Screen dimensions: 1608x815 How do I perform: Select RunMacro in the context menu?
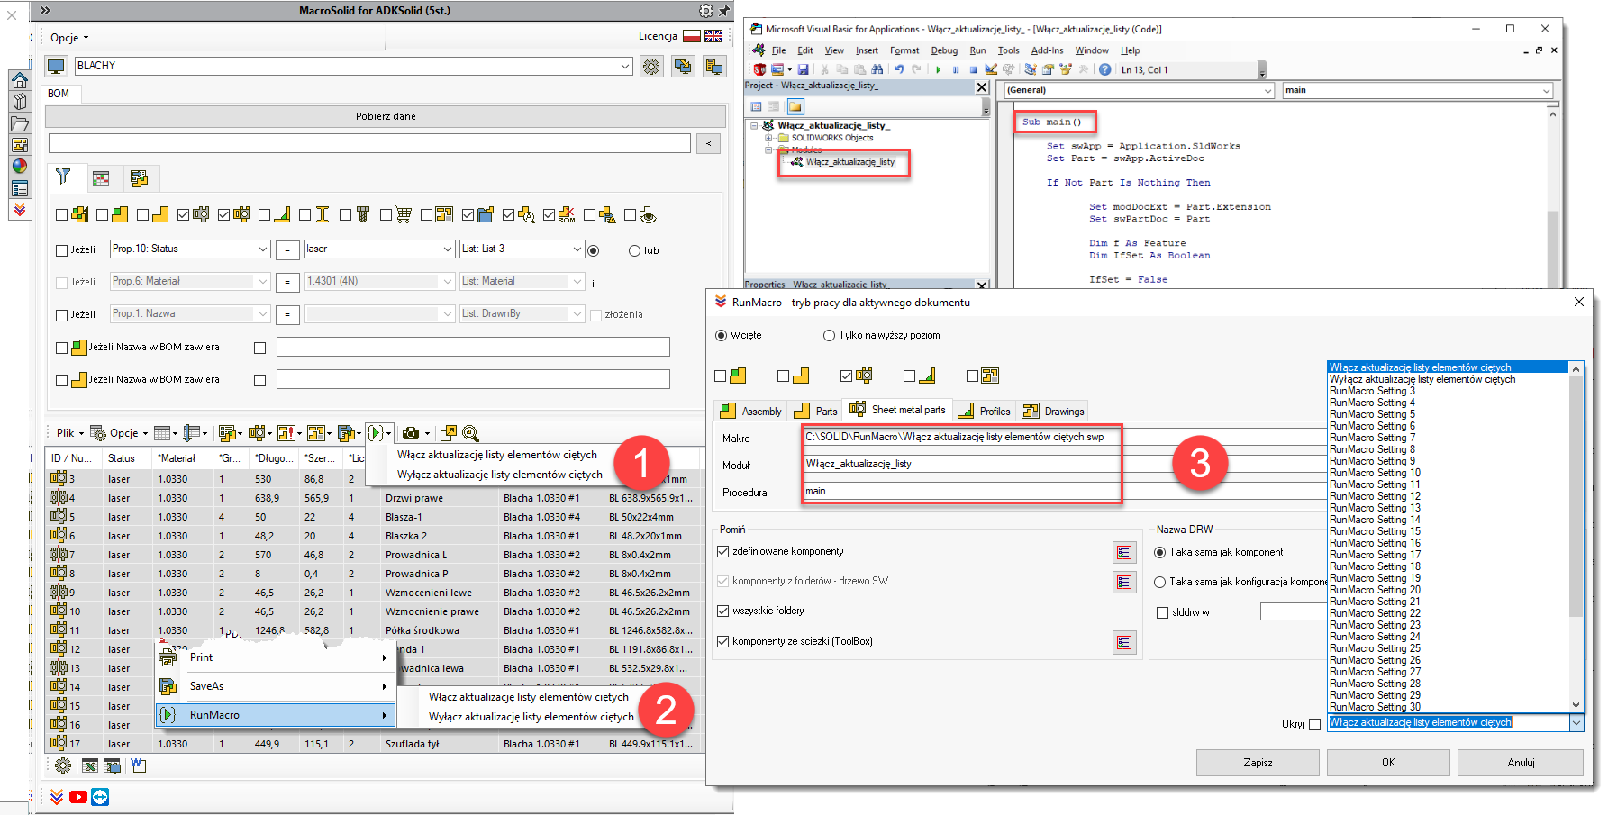pyautogui.click(x=276, y=715)
